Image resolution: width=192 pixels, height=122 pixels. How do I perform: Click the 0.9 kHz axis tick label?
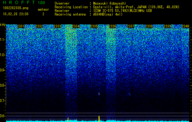click(x=2, y=70)
